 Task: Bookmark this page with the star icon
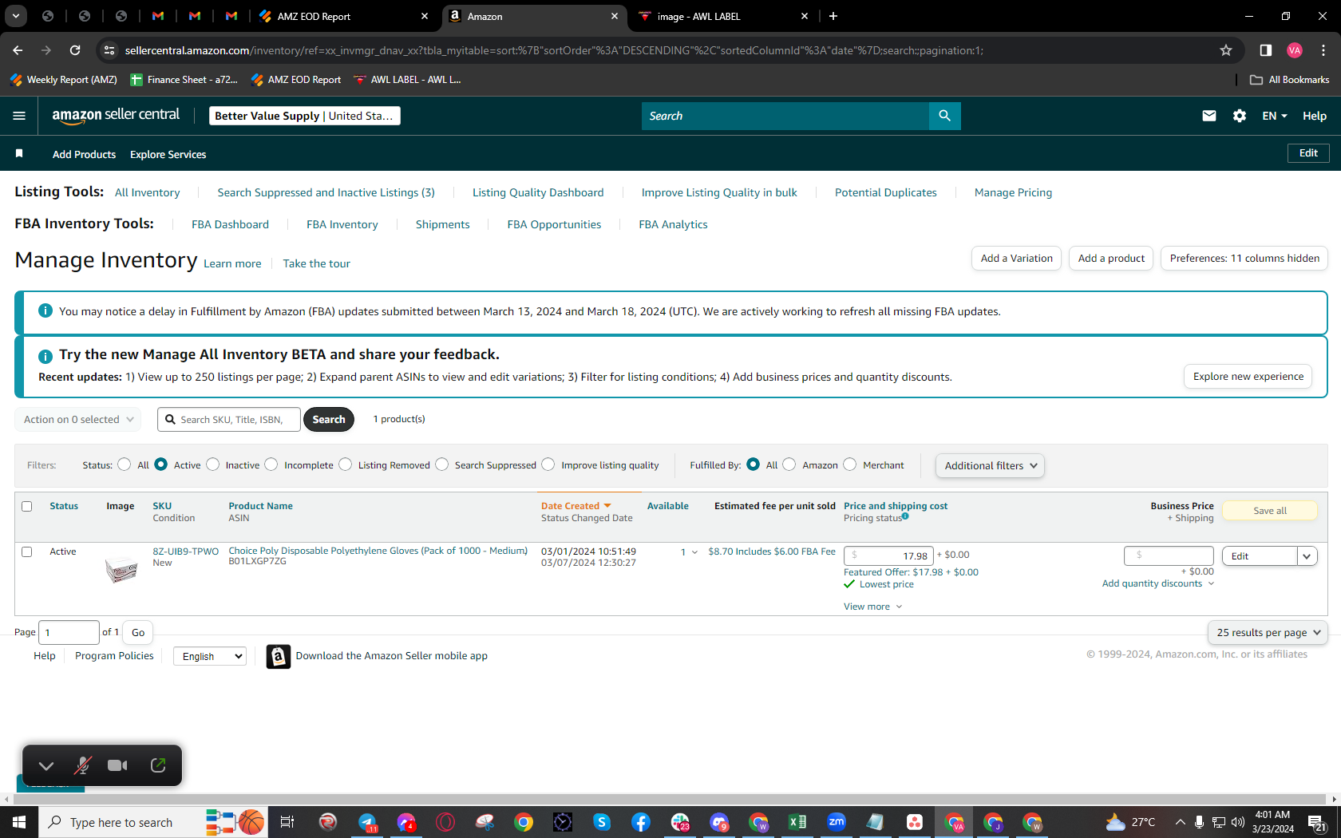1226,50
